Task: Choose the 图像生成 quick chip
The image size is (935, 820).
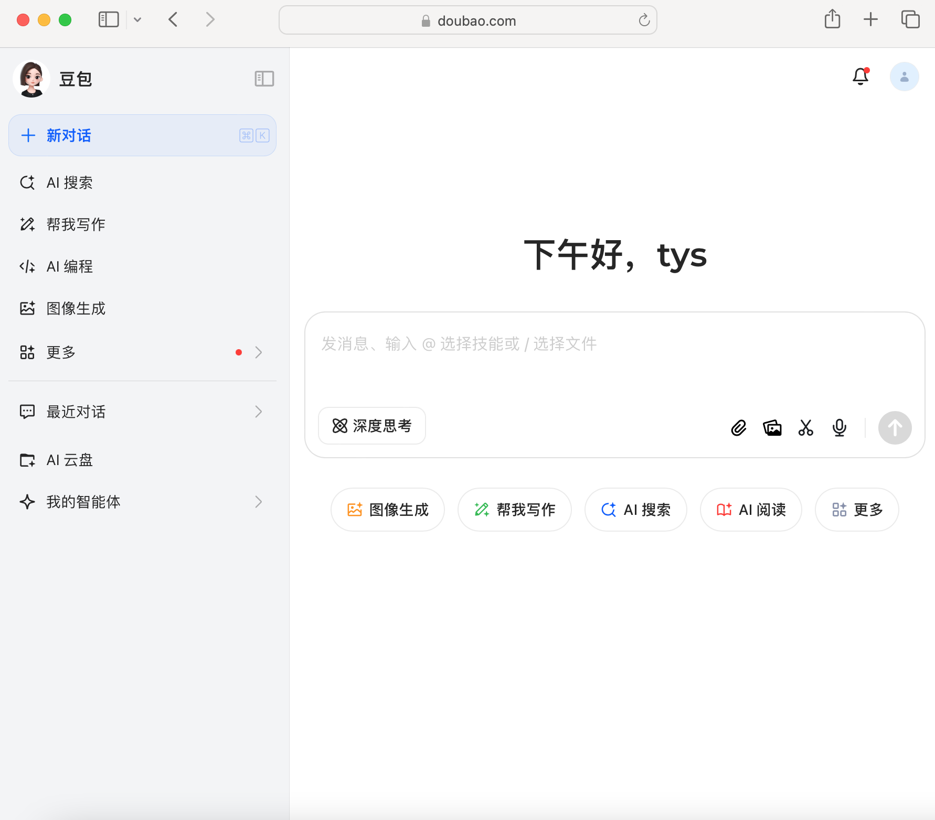Action: click(x=388, y=510)
